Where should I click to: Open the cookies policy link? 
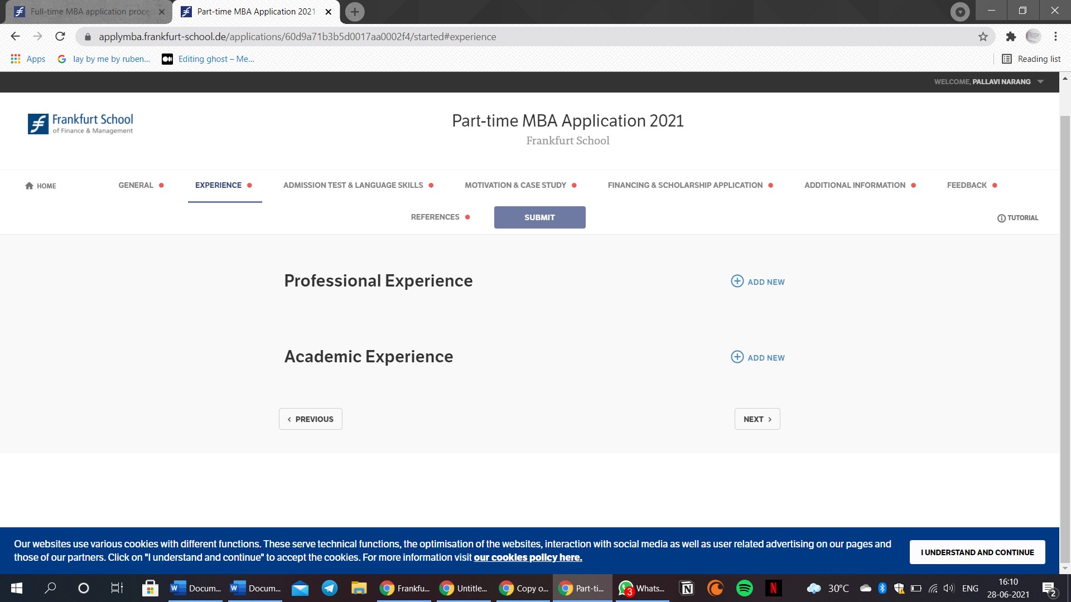(x=528, y=557)
